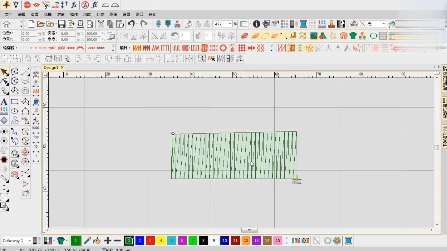Open the zoom percentage dropdown
Screen dimensions: 447x251
coord(230,24)
